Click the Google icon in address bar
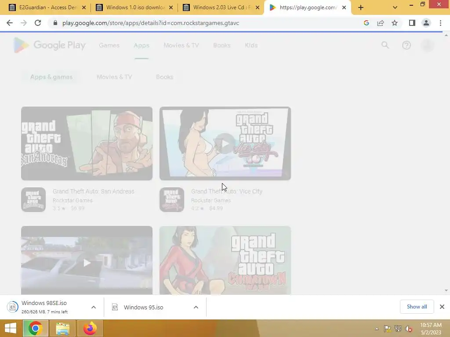 (366, 23)
